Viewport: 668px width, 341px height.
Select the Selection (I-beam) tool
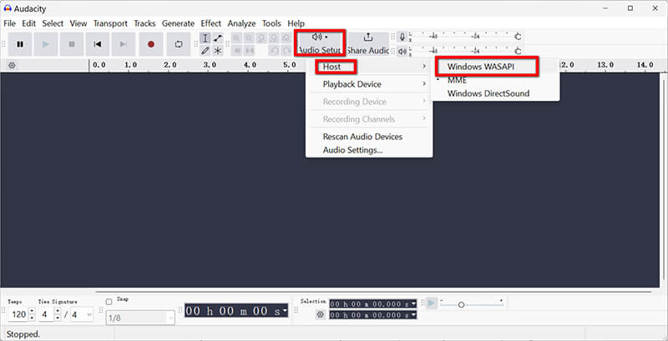pos(205,38)
